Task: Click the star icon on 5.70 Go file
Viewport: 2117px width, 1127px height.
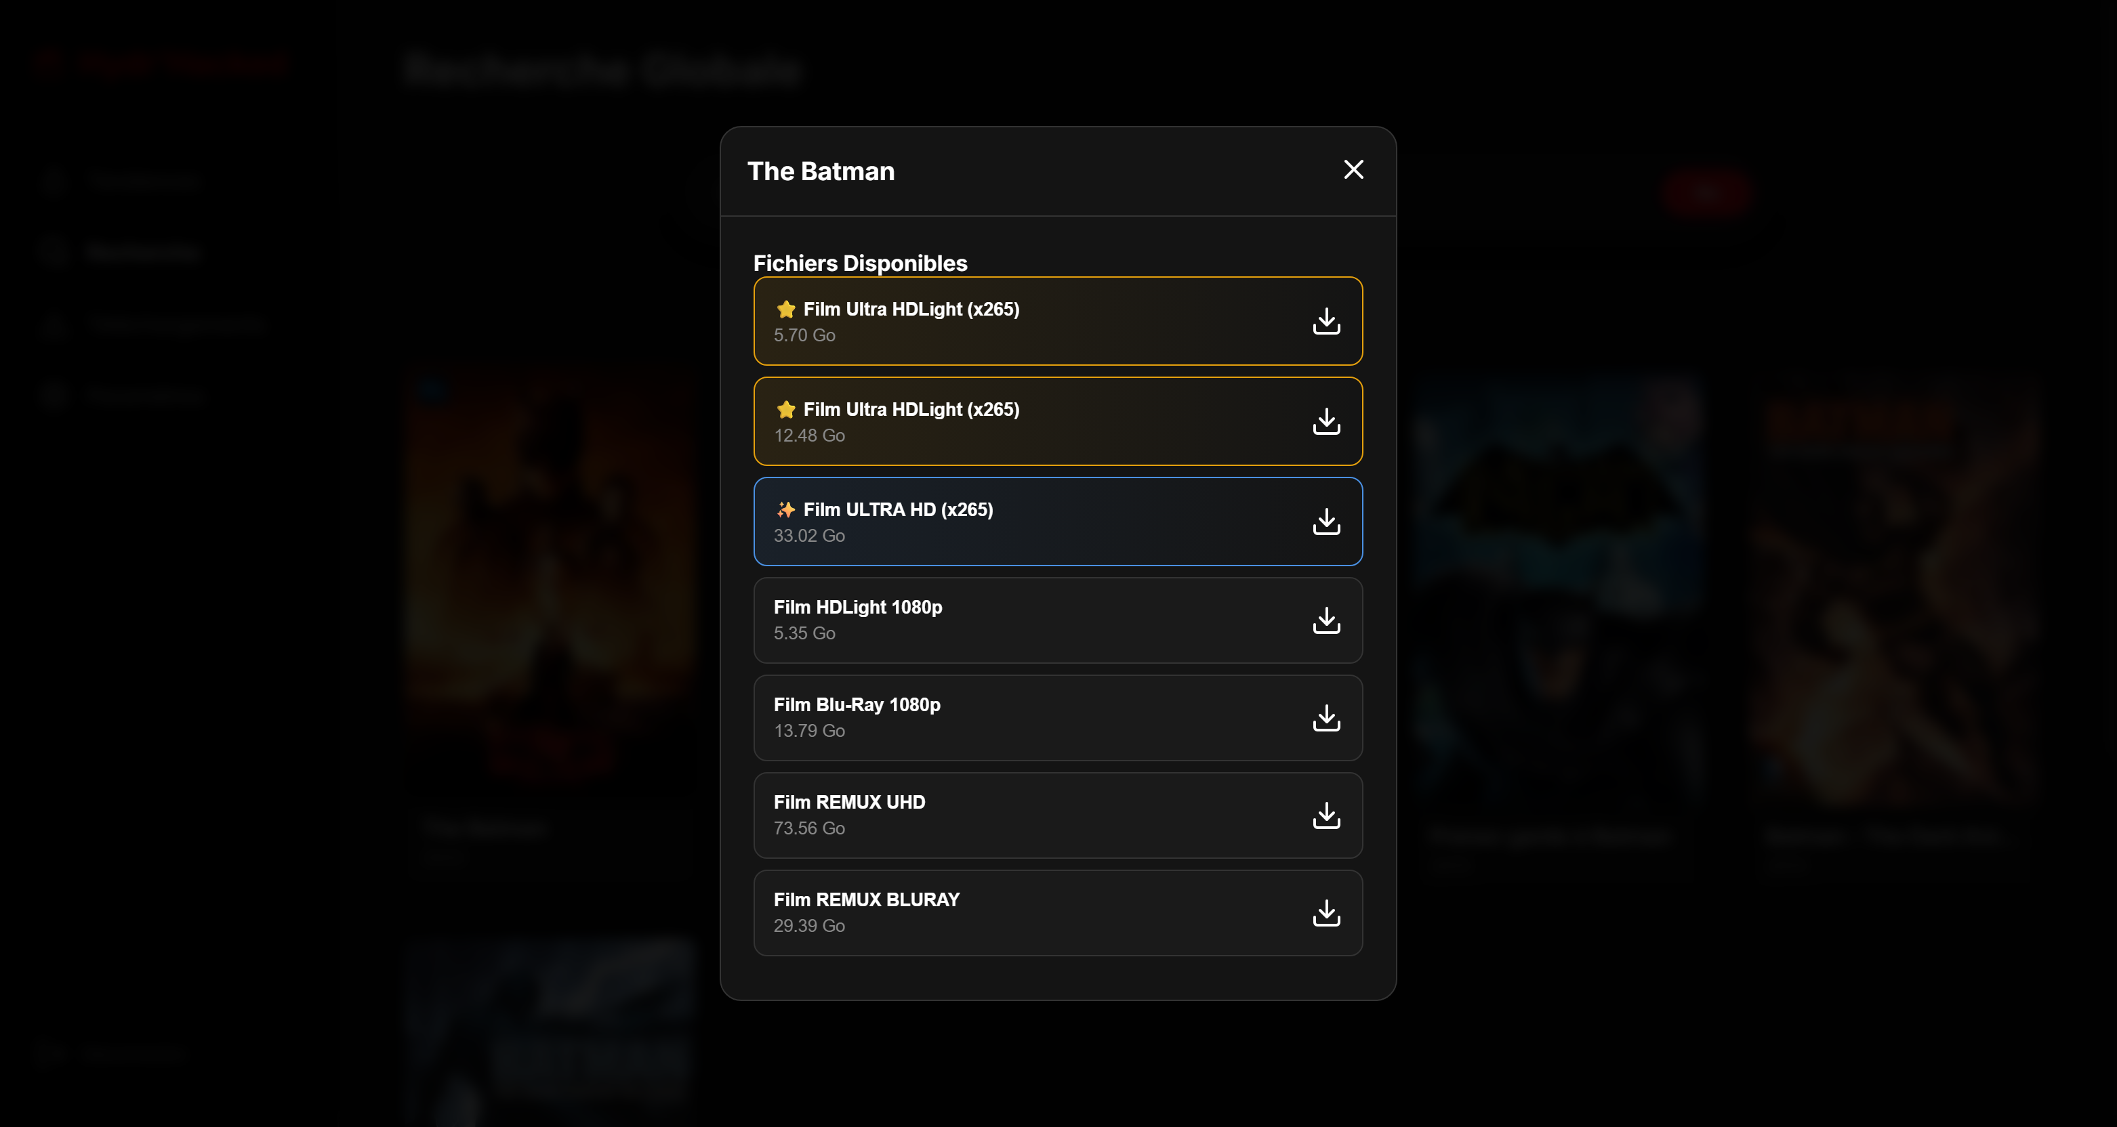Action: click(x=785, y=310)
